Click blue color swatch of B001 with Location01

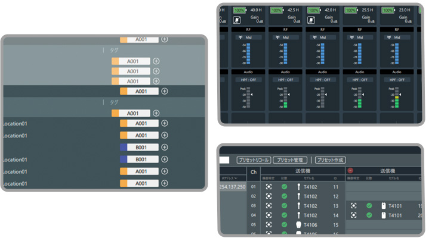click(x=124, y=159)
